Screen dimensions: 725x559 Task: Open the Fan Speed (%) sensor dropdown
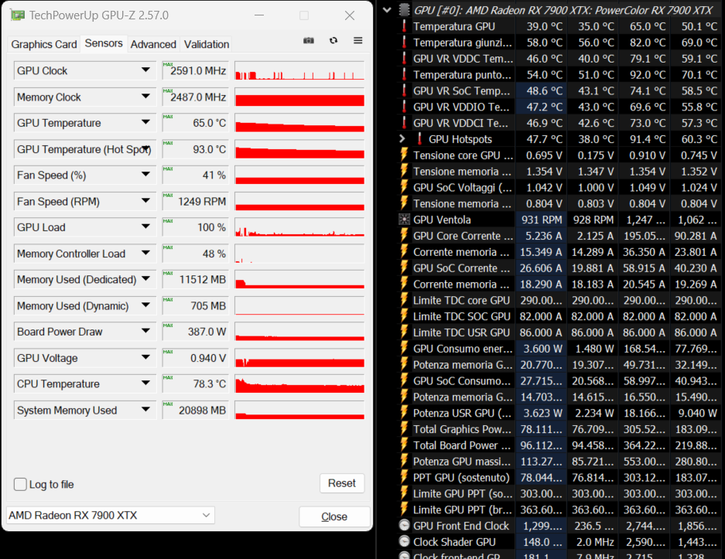pos(145,175)
